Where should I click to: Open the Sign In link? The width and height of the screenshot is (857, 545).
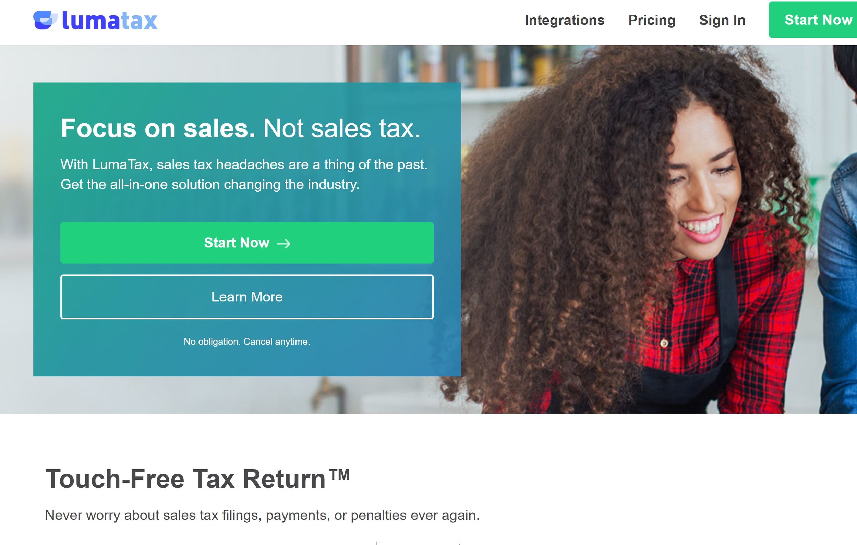[722, 20]
